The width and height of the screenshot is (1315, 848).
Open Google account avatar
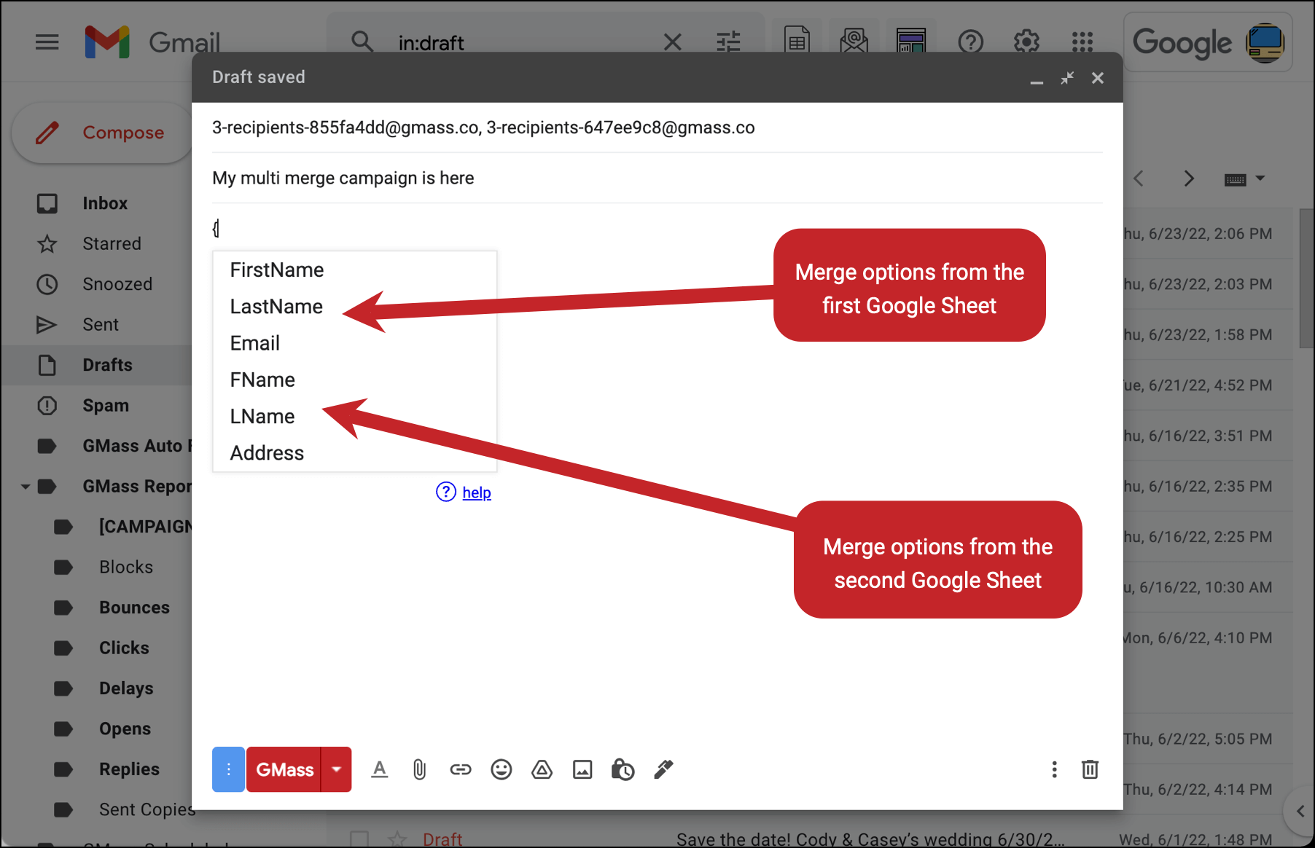(1265, 43)
